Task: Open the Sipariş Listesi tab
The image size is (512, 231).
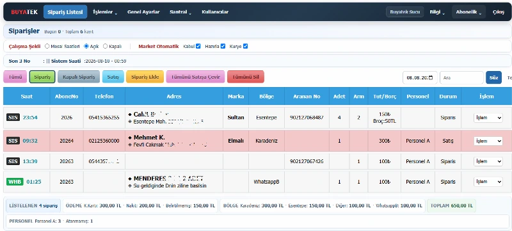Action: click(65, 12)
